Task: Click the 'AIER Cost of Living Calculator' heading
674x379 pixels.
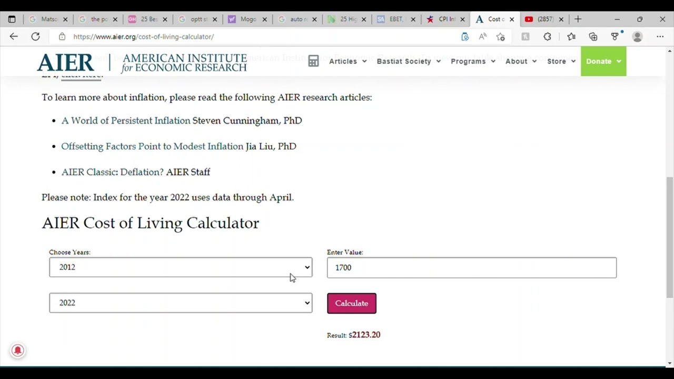Action: [x=151, y=223]
